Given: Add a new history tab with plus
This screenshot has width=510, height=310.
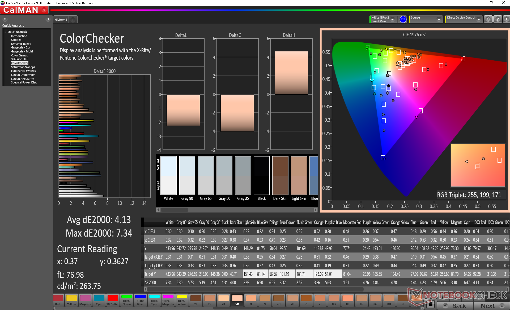Looking at the screenshot, I should click(73, 20).
